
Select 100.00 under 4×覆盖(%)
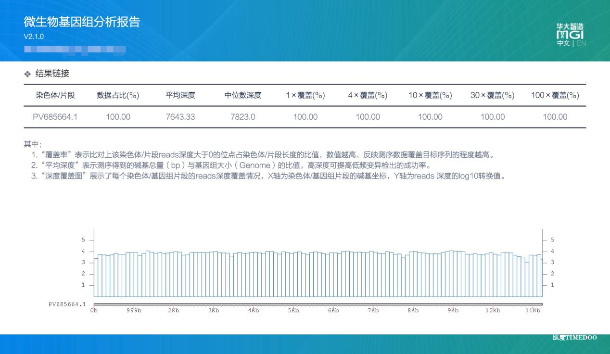368,117
